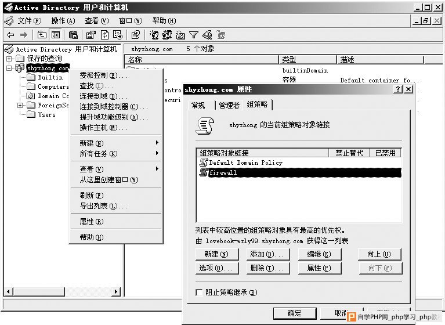Select 提升域功能级别(A)... menu entry
The width and height of the screenshot is (445, 325).
click(x=116, y=117)
